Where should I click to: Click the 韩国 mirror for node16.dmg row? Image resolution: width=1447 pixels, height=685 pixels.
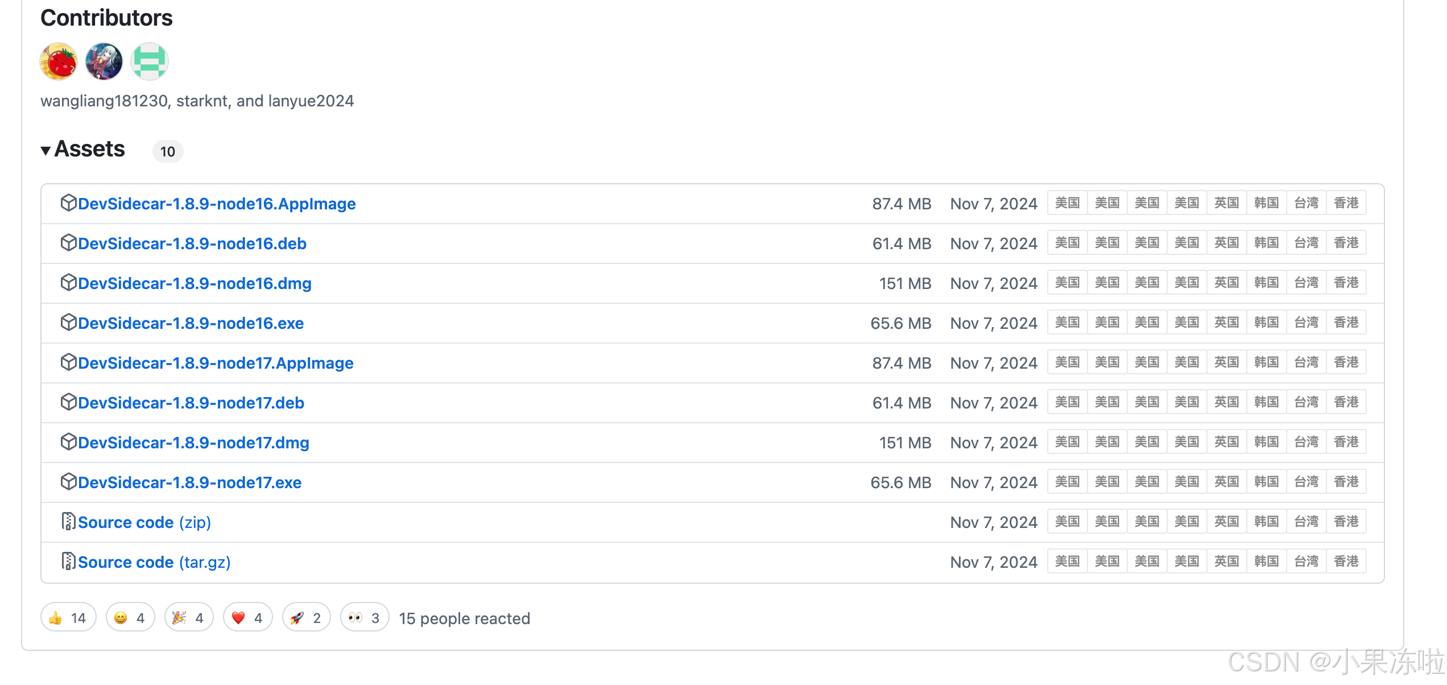(x=1266, y=283)
